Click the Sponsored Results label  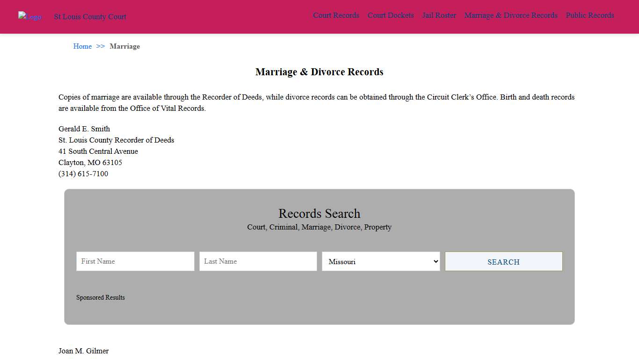click(101, 297)
